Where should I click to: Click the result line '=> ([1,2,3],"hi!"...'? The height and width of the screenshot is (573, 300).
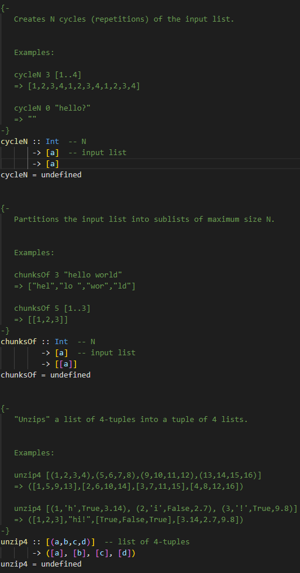coord(129,520)
